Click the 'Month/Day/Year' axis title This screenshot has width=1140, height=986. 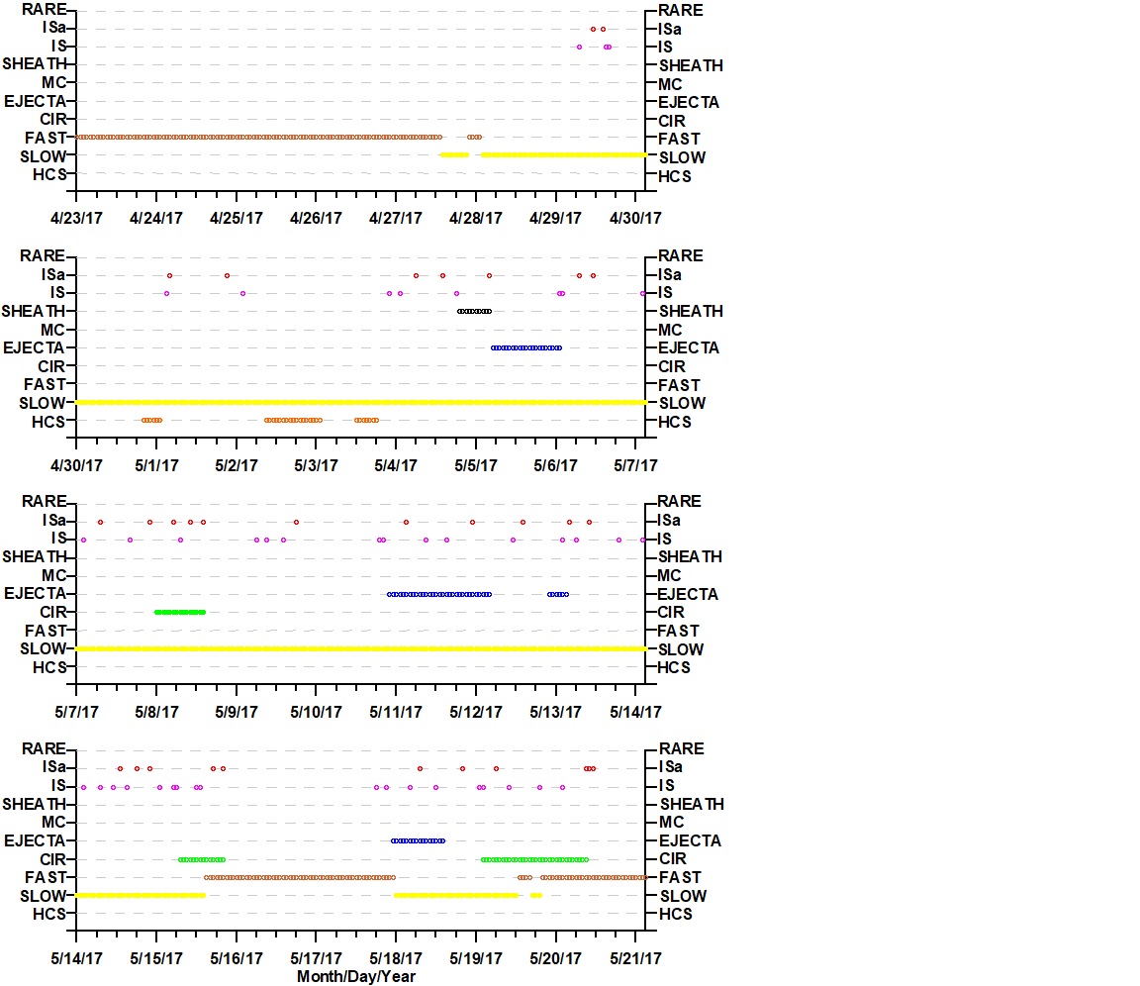(x=355, y=976)
